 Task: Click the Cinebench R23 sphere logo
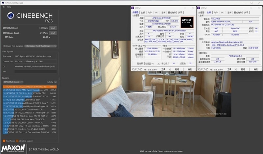pyautogui.click(x=11, y=15)
